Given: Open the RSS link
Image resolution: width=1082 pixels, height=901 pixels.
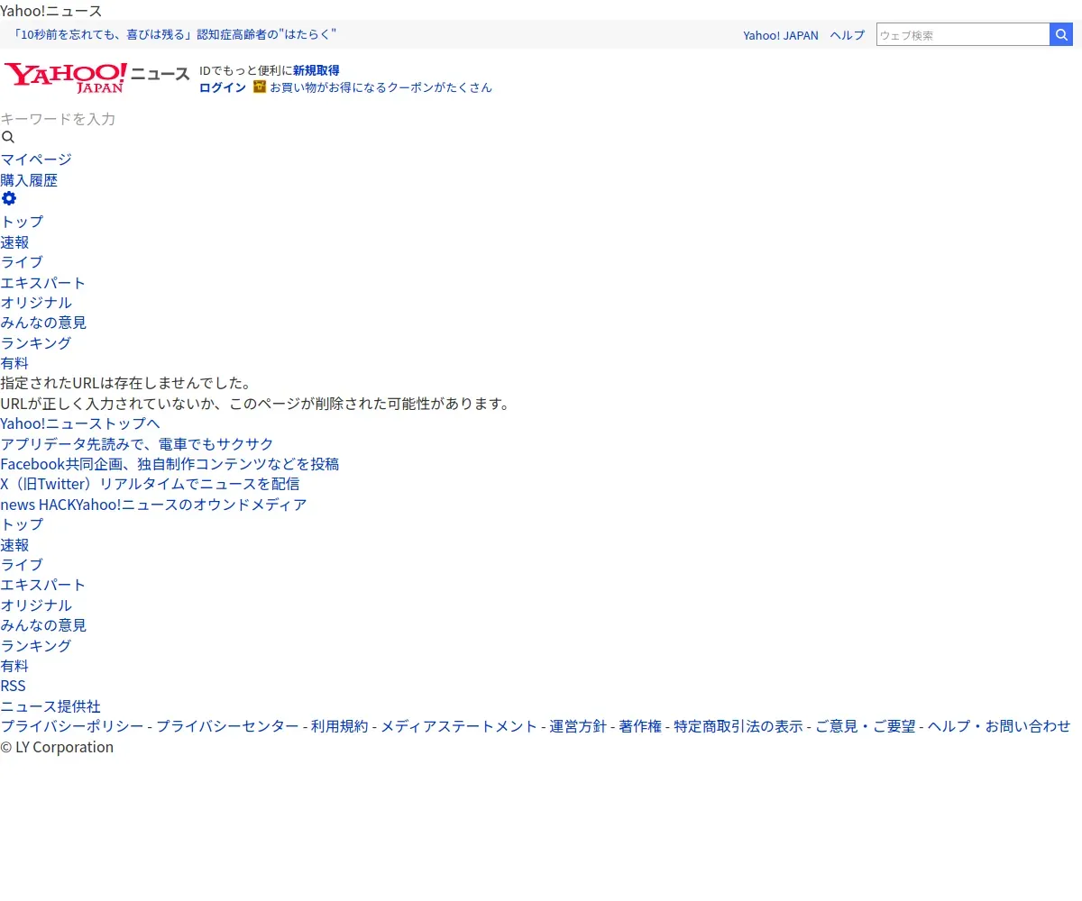Looking at the screenshot, I should (14, 686).
